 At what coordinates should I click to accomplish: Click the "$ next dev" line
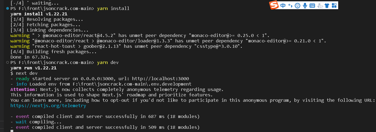[x=24, y=73]
